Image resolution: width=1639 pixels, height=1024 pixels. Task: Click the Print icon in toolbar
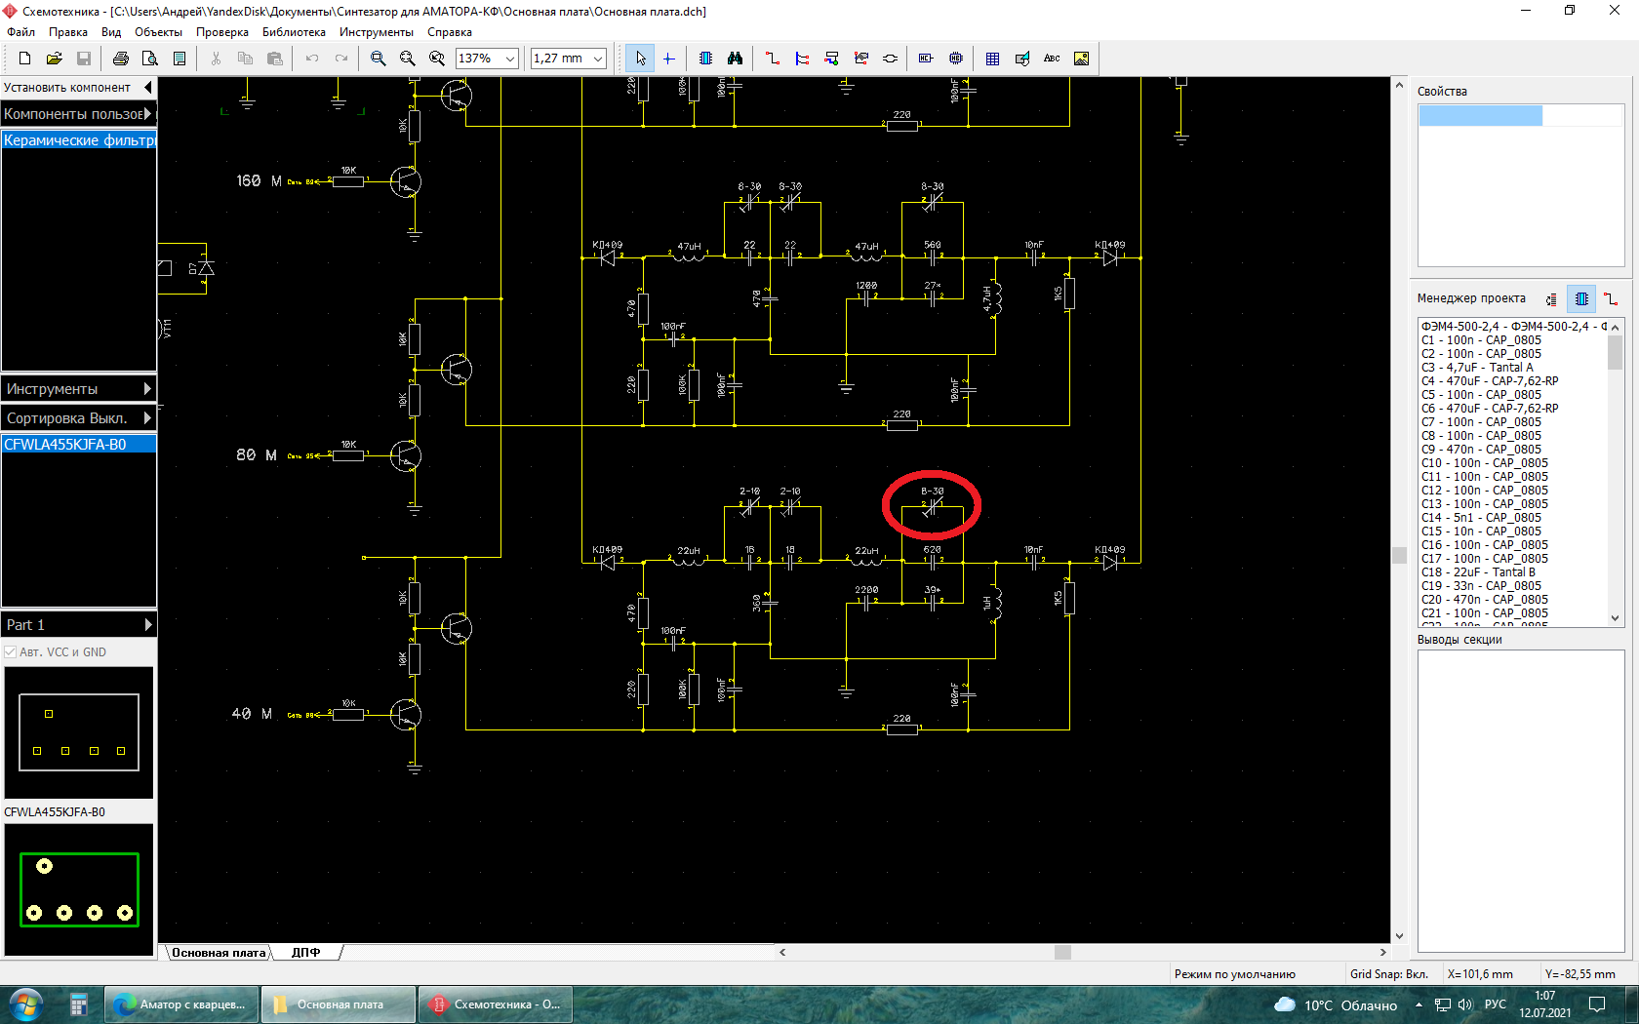[x=121, y=59]
